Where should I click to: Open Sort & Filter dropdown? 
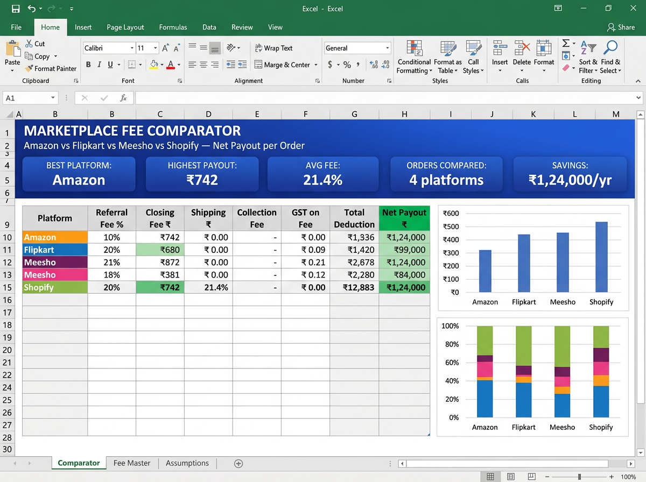point(588,57)
